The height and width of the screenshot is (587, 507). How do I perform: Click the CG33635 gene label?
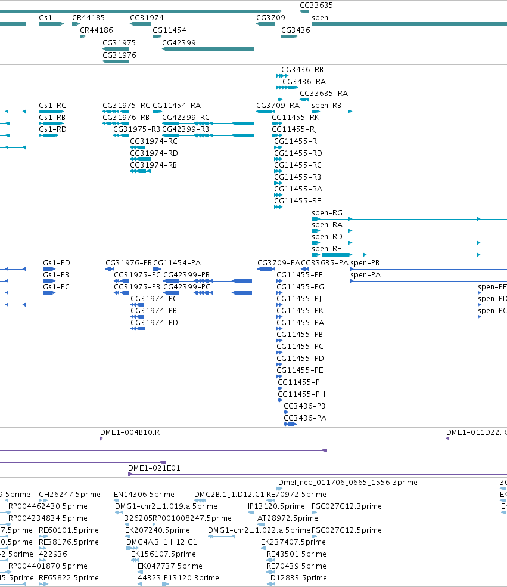(x=316, y=5)
